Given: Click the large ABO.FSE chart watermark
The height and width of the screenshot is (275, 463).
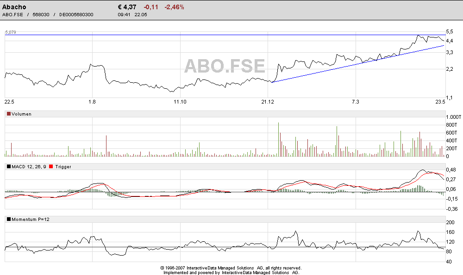Looking at the screenshot, I should (x=225, y=66).
